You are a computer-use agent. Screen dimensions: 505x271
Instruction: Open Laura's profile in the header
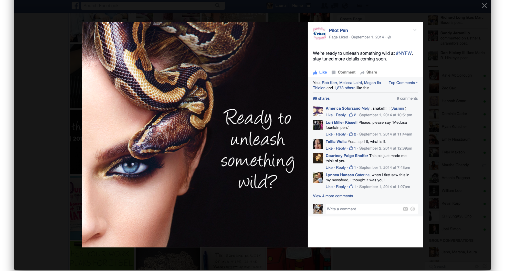(x=276, y=6)
